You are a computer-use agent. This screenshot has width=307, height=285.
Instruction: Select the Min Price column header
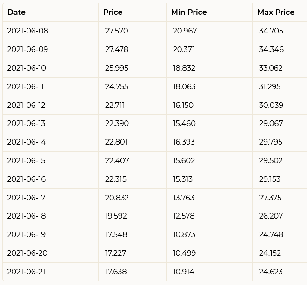coord(189,13)
